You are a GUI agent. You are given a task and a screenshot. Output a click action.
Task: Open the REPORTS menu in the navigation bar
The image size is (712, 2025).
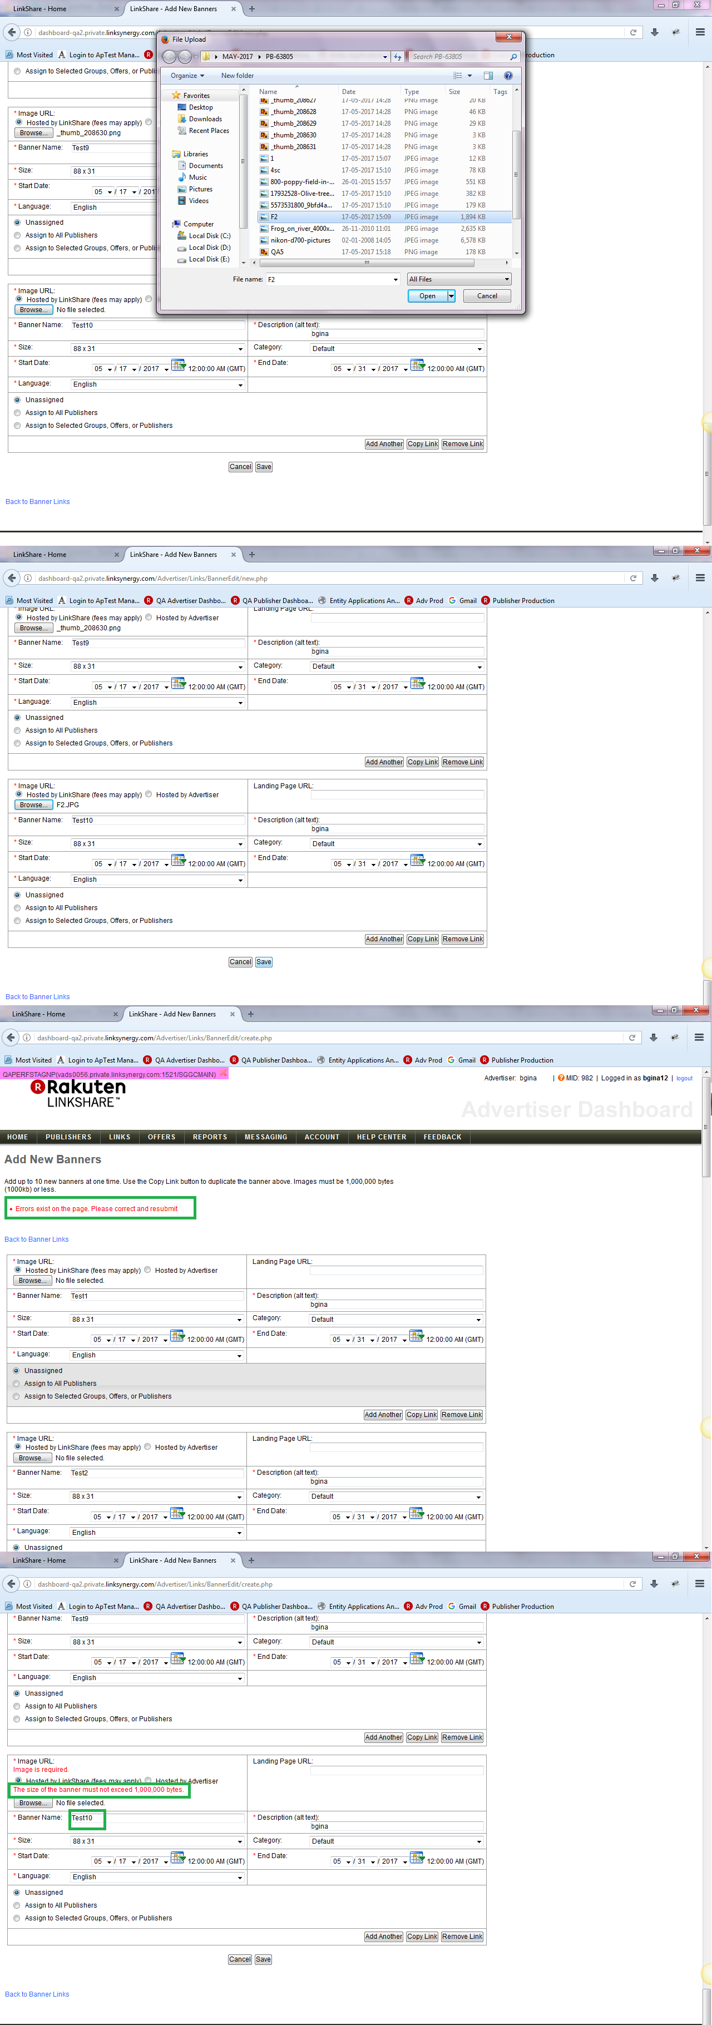click(x=210, y=1137)
